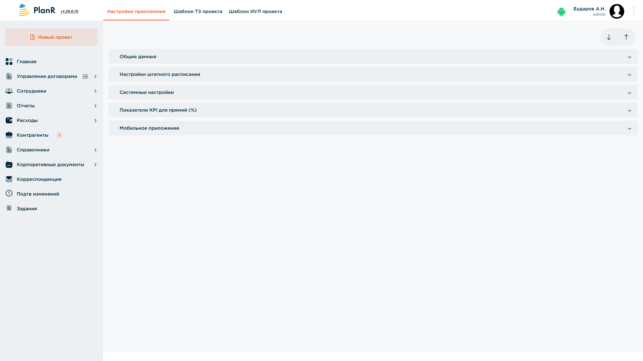Switch to Шаблон ИУЛ проекта tab

(x=256, y=11)
